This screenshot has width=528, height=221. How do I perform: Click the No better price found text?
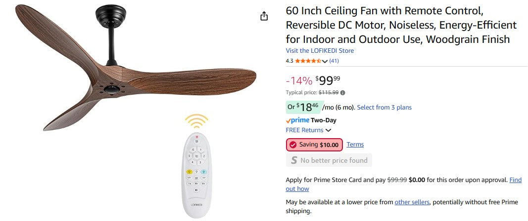(x=334, y=160)
